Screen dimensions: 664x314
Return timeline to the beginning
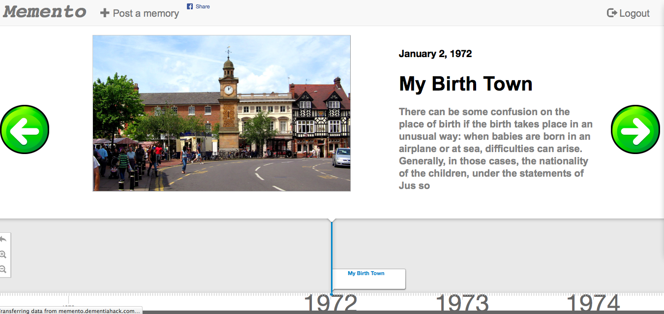(3, 239)
